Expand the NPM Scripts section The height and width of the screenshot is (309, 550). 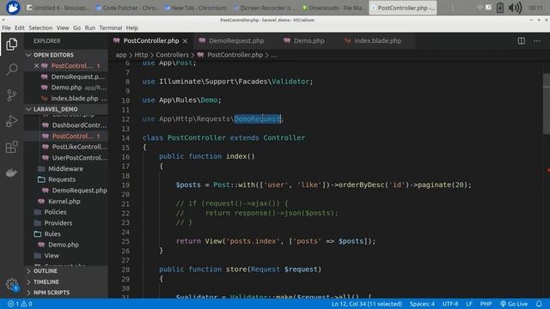point(66,293)
